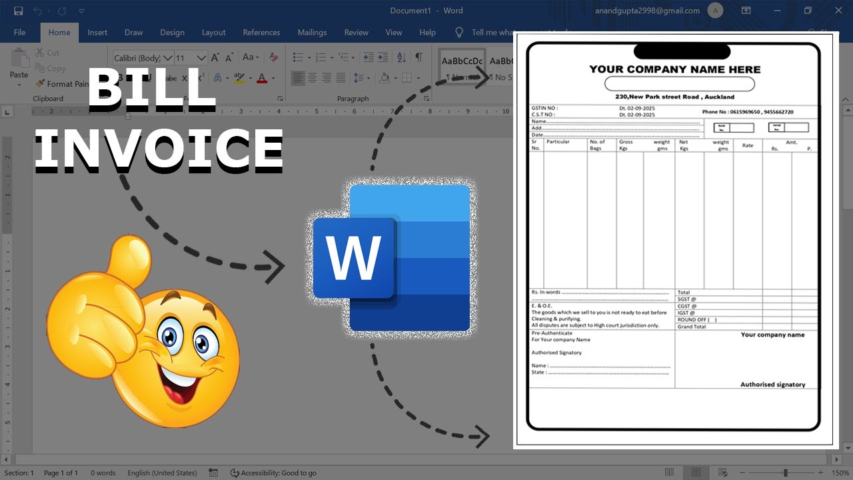This screenshot has width=853, height=480.
Task: Open the Customize Quick Access Toolbar dropdown
Action: 81,11
